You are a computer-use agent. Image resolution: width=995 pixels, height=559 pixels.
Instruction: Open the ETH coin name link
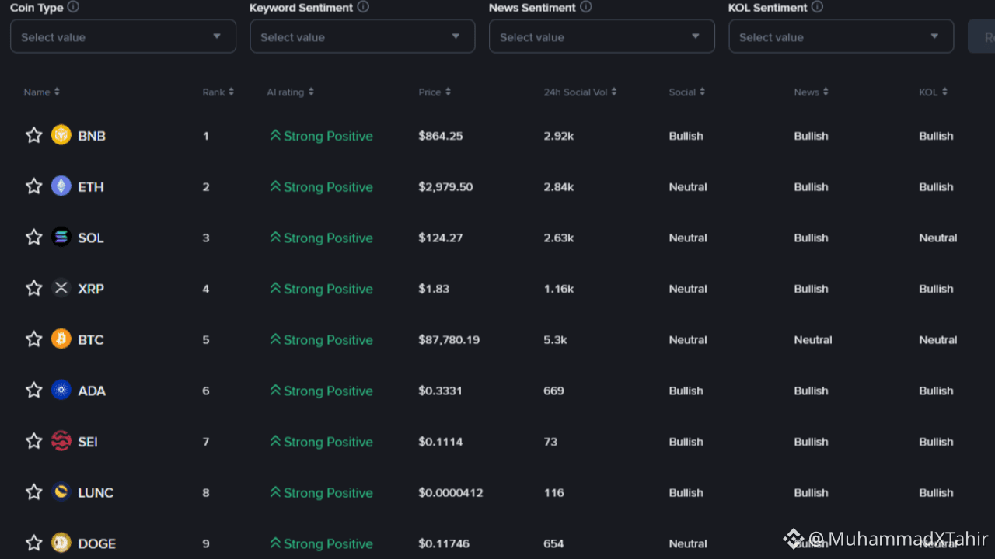tap(91, 187)
